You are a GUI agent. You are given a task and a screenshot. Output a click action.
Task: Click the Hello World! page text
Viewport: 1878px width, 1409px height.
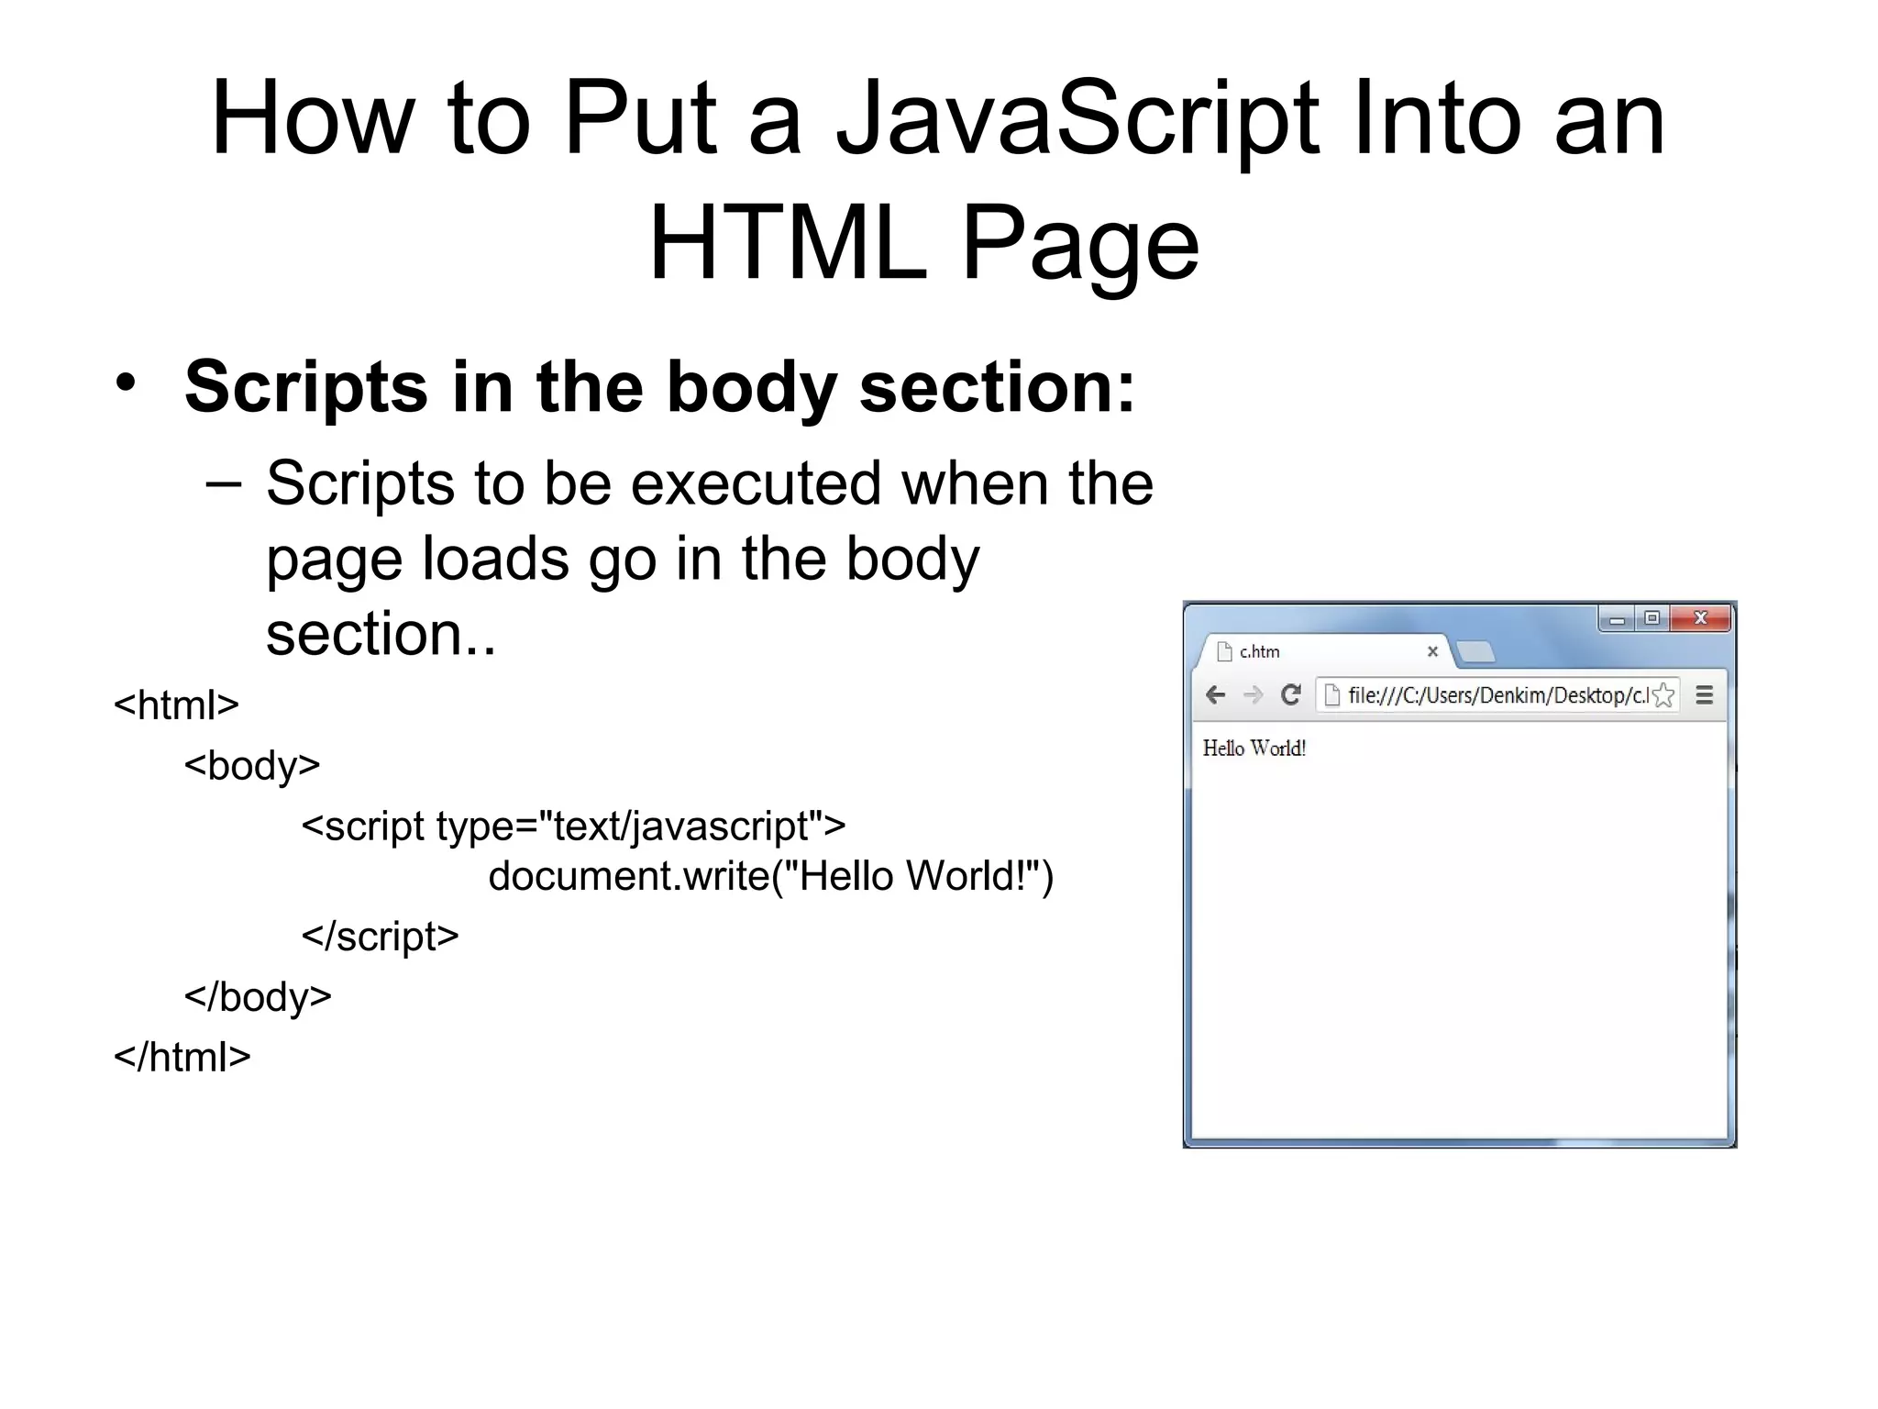click(1254, 749)
